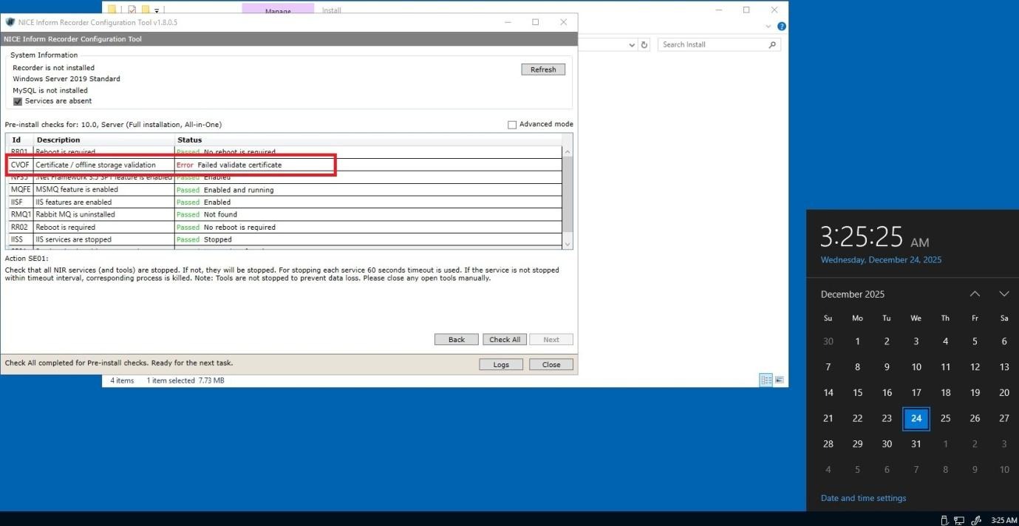Open Date and time settings link
The height and width of the screenshot is (526, 1019).
pos(863,498)
